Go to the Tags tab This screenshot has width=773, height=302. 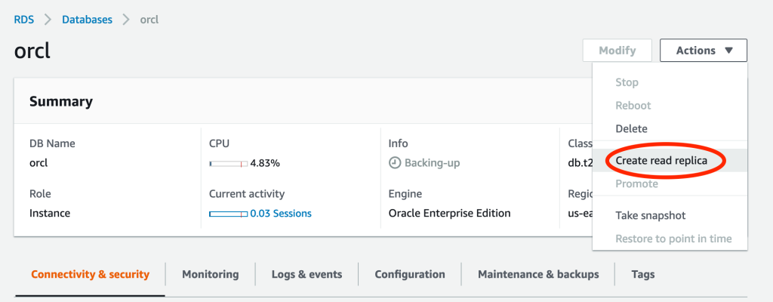click(x=642, y=275)
